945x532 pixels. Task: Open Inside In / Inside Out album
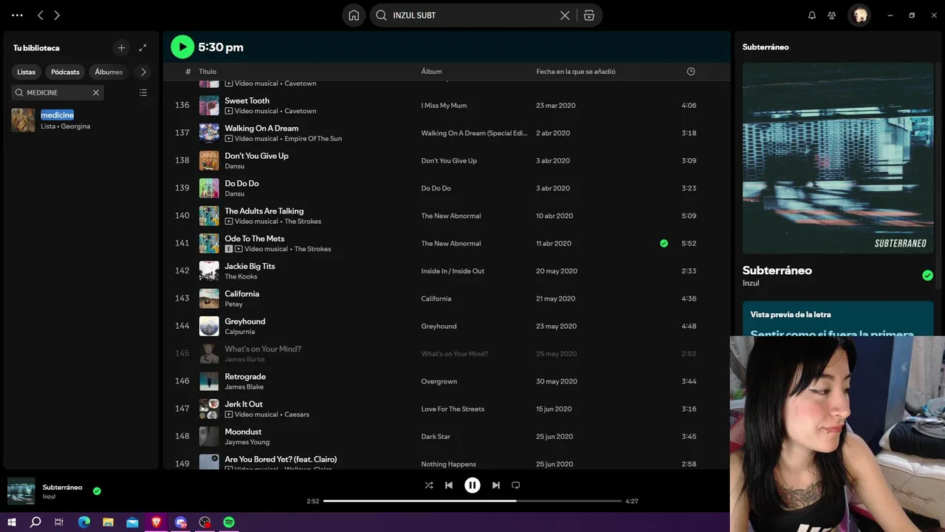click(453, 271)
